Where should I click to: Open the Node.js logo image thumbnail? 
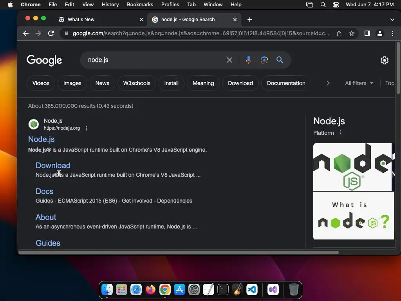point(352,167)
